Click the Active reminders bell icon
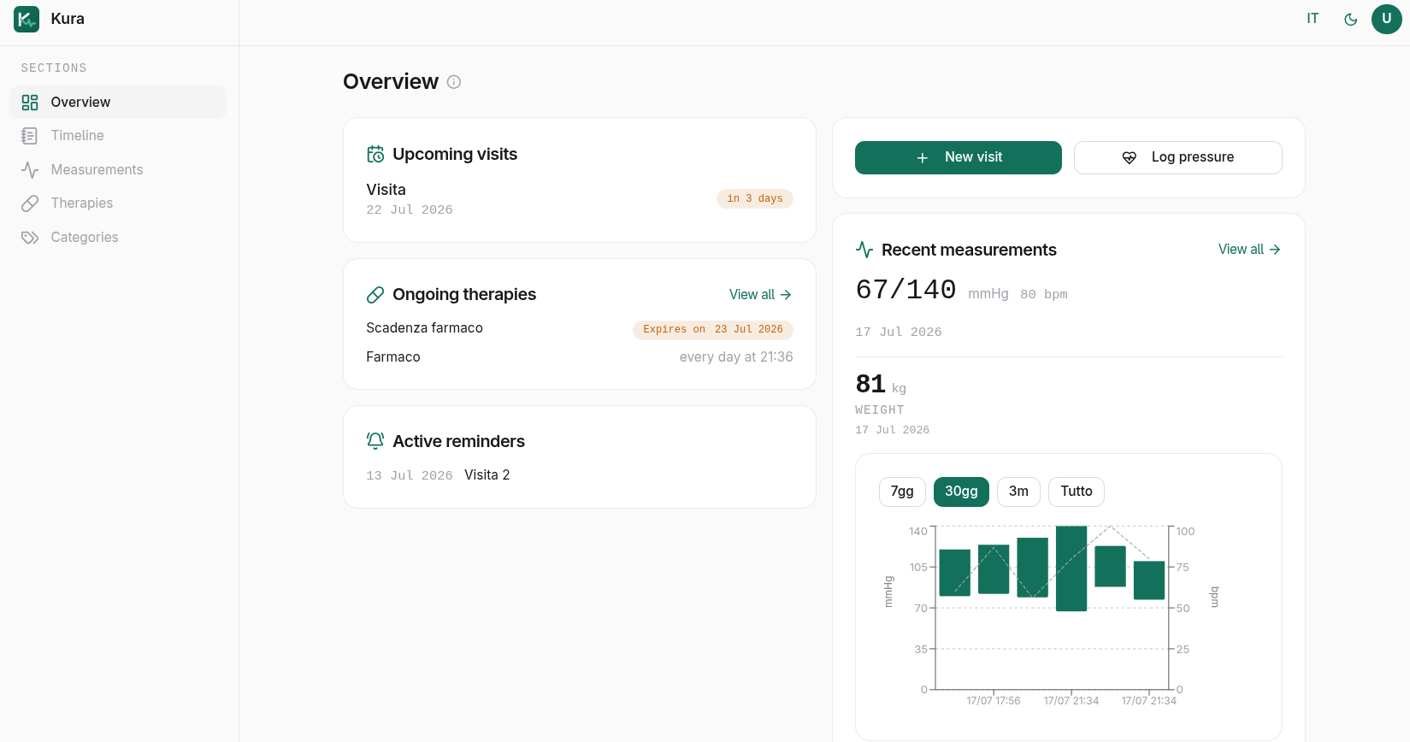1410x742 pixels. tap(375, 441)
